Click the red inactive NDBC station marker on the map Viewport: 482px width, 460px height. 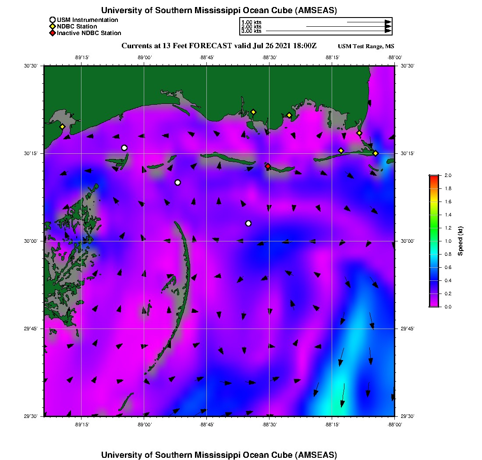tap(268, 166)
